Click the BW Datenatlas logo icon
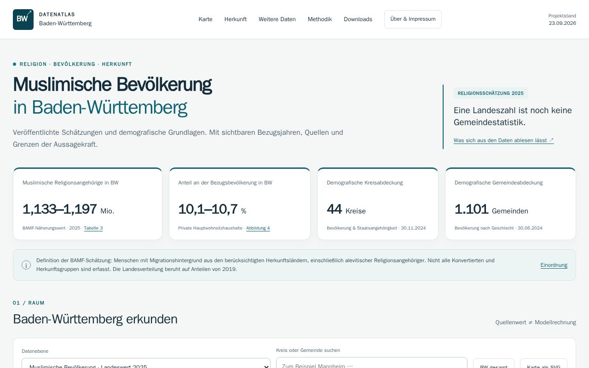 tap(23, 19)
